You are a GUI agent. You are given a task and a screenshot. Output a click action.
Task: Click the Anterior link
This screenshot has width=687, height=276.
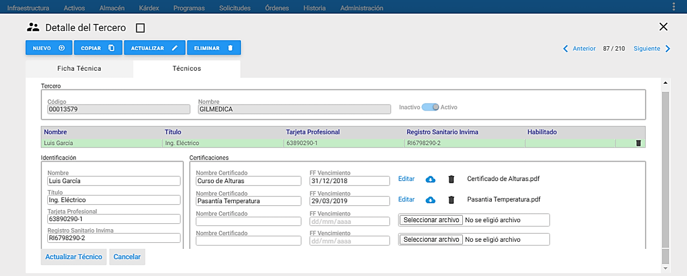coord(584,48)
